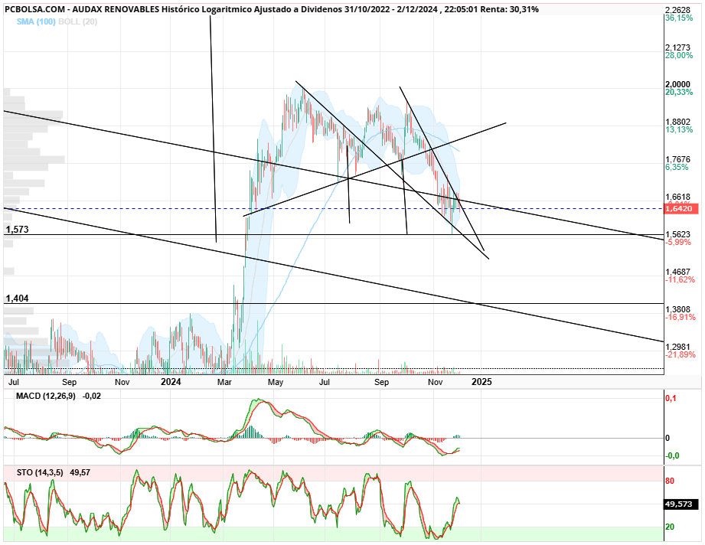Screen dimensions: 705x545
Task: Click the current price tag 1,6420
Action: coord(681,209)
